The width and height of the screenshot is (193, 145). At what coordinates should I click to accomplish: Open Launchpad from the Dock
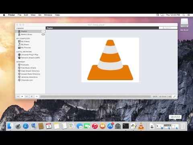click(x=18, y=126)
